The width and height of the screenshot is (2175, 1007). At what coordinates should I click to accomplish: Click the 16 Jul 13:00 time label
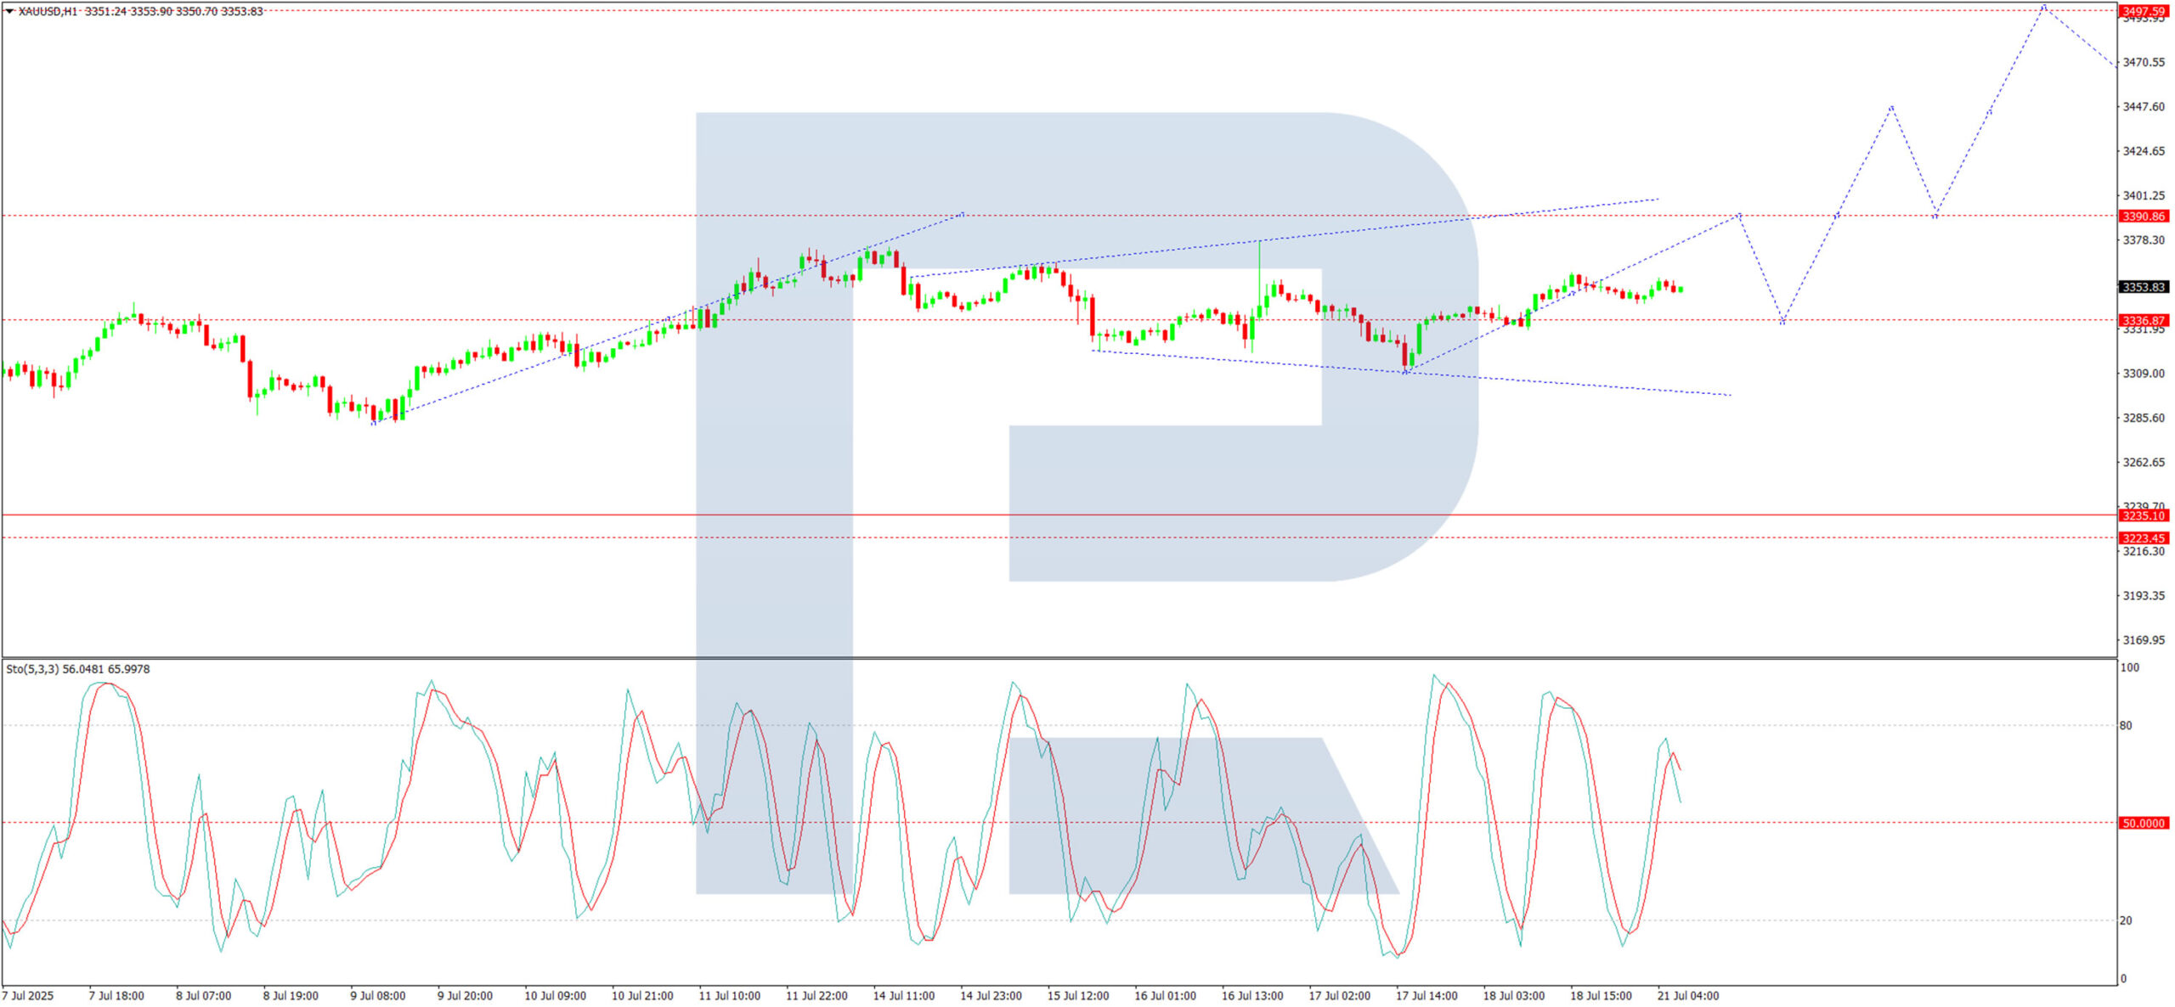coord(1251,995)
